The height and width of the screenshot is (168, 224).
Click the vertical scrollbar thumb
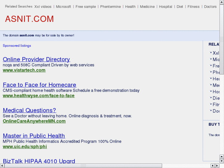(222, 39)
